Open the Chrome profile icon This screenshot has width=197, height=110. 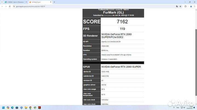click(x=191, y=6)
